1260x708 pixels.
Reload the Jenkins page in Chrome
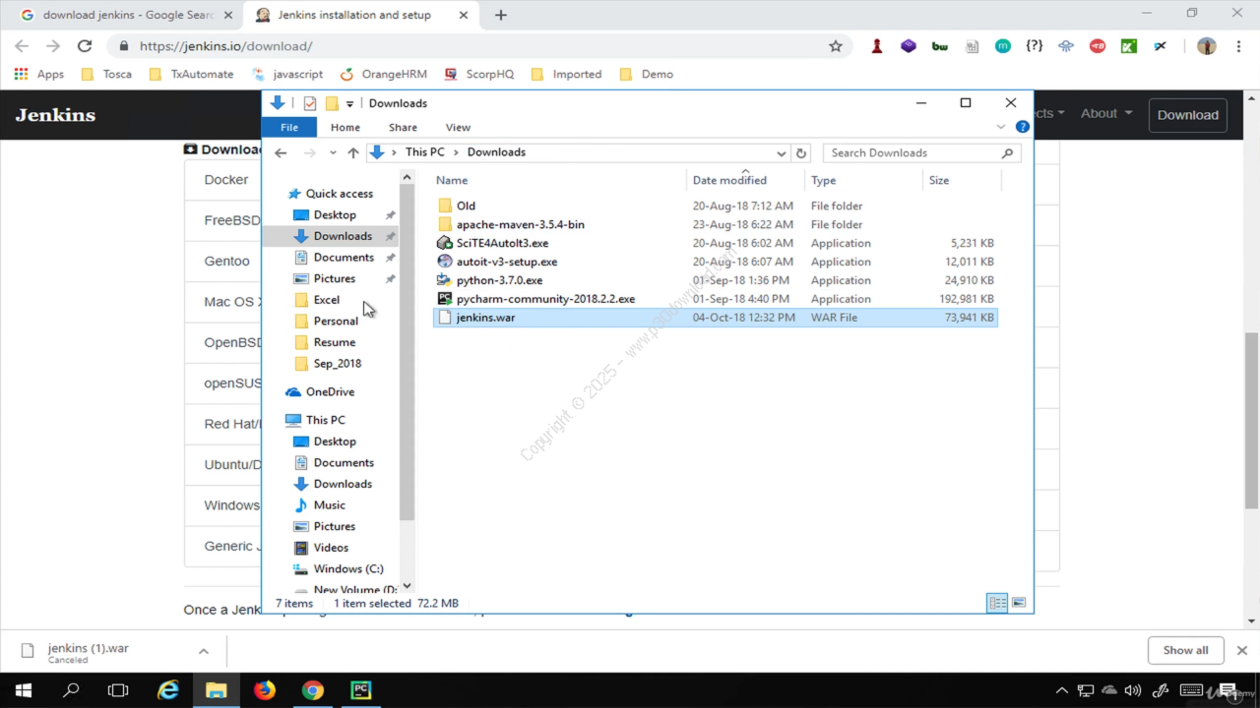pyautogui.click(x=85, y=46)
